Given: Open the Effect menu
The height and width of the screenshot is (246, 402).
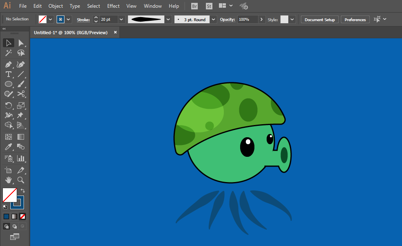Looking at the screenshot, I should point(113,6).
